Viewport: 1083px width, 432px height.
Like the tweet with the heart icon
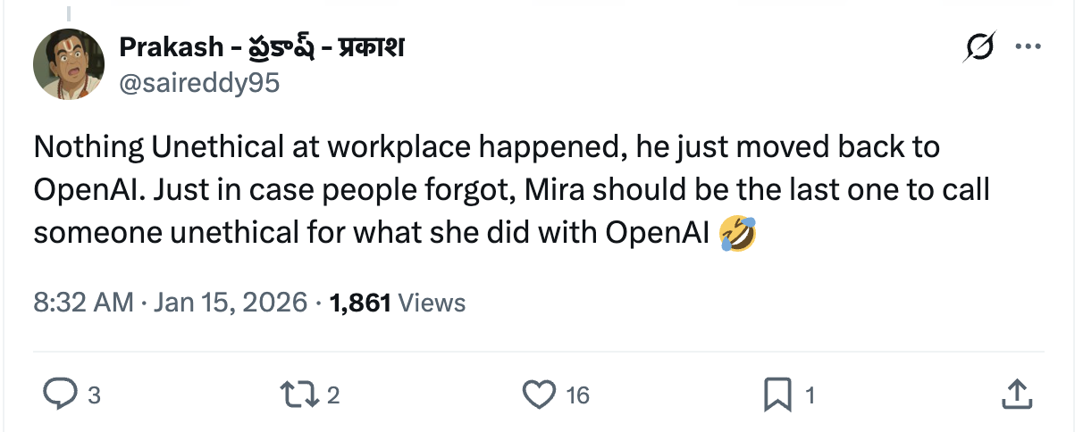click(x=539, y=395)
